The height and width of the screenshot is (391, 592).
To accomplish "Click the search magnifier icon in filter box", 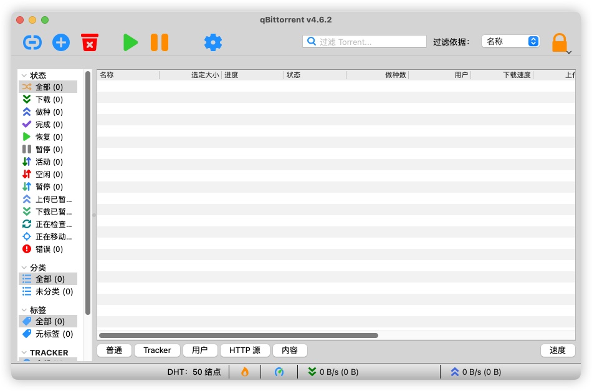I will coord(312,41).
